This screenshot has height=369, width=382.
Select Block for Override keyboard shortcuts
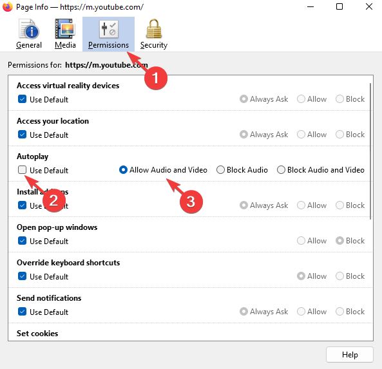[x=340, y=276]
